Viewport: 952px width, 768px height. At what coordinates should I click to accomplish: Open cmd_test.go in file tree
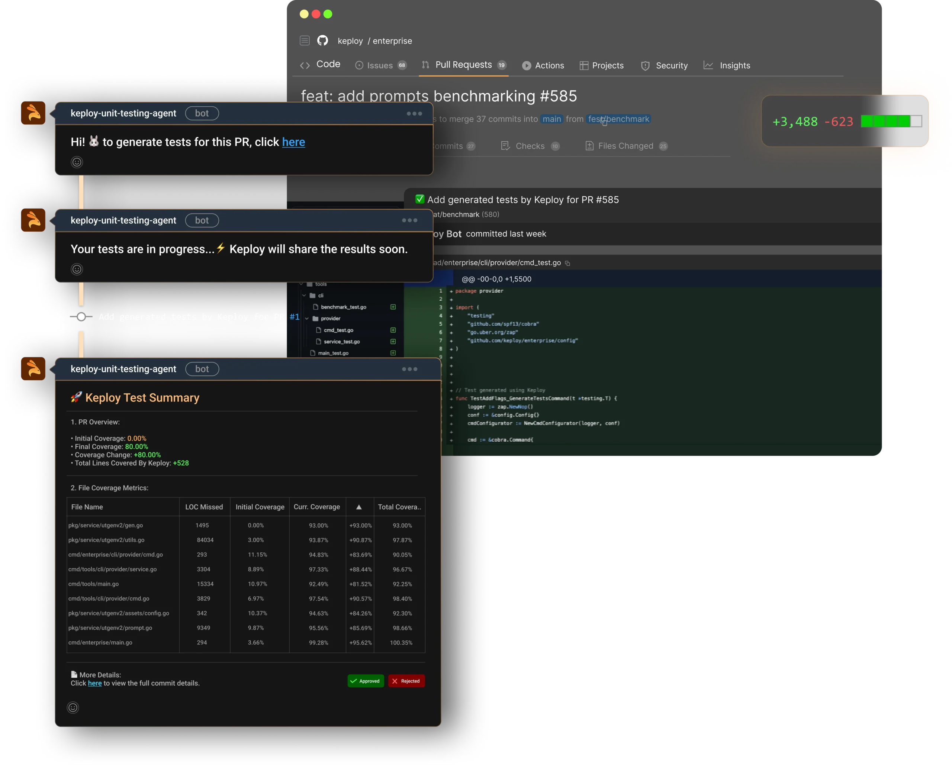tap(335, 330)
